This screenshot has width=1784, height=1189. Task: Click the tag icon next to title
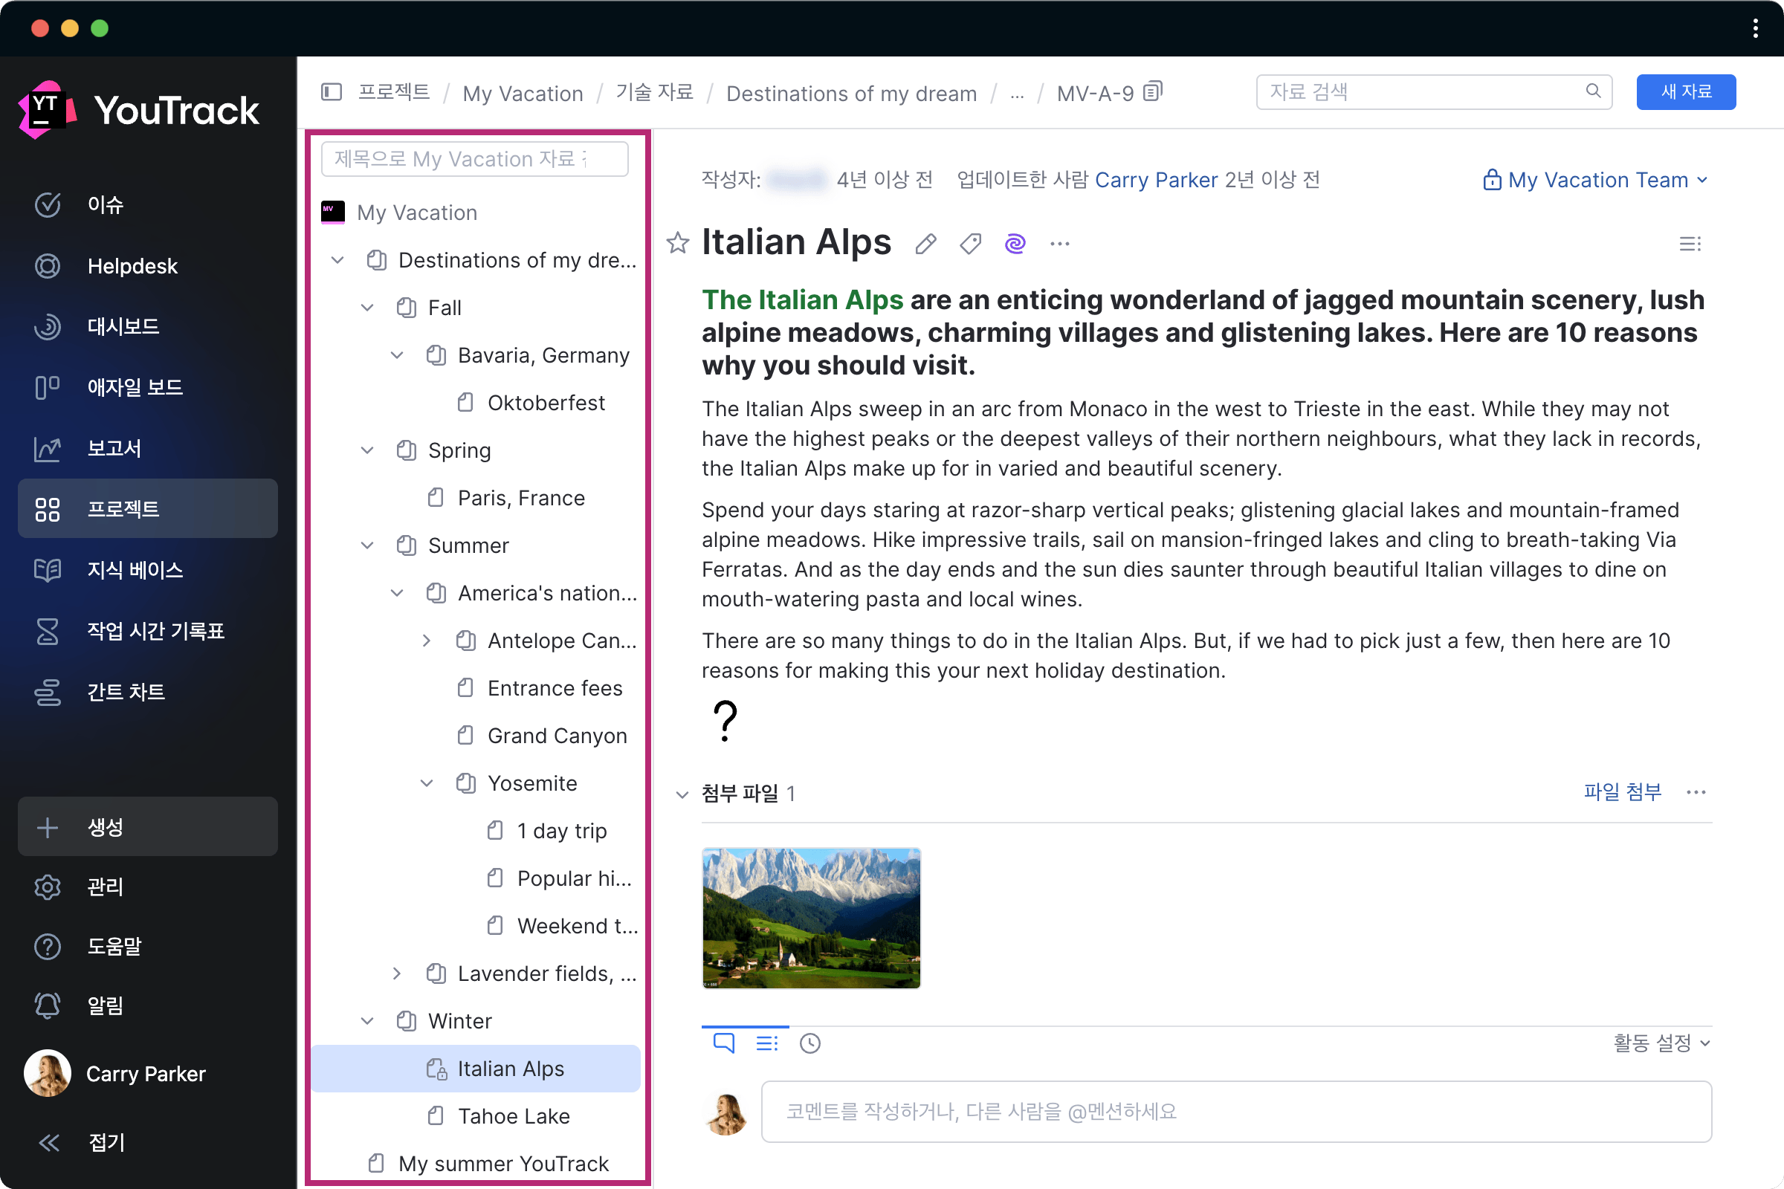(x=970, y=244)
